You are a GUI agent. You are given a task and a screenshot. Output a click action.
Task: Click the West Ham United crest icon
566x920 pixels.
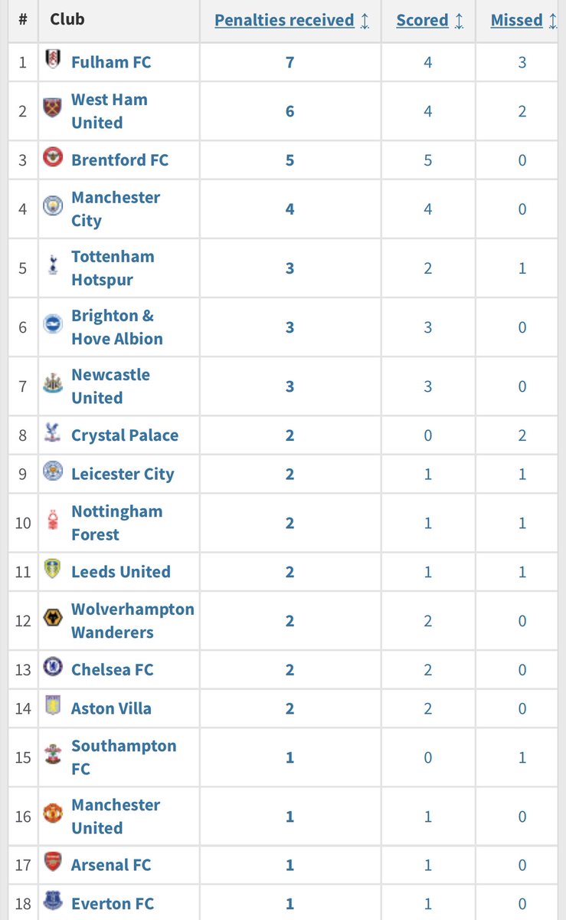pyautogui.click(x=53, y=107)
